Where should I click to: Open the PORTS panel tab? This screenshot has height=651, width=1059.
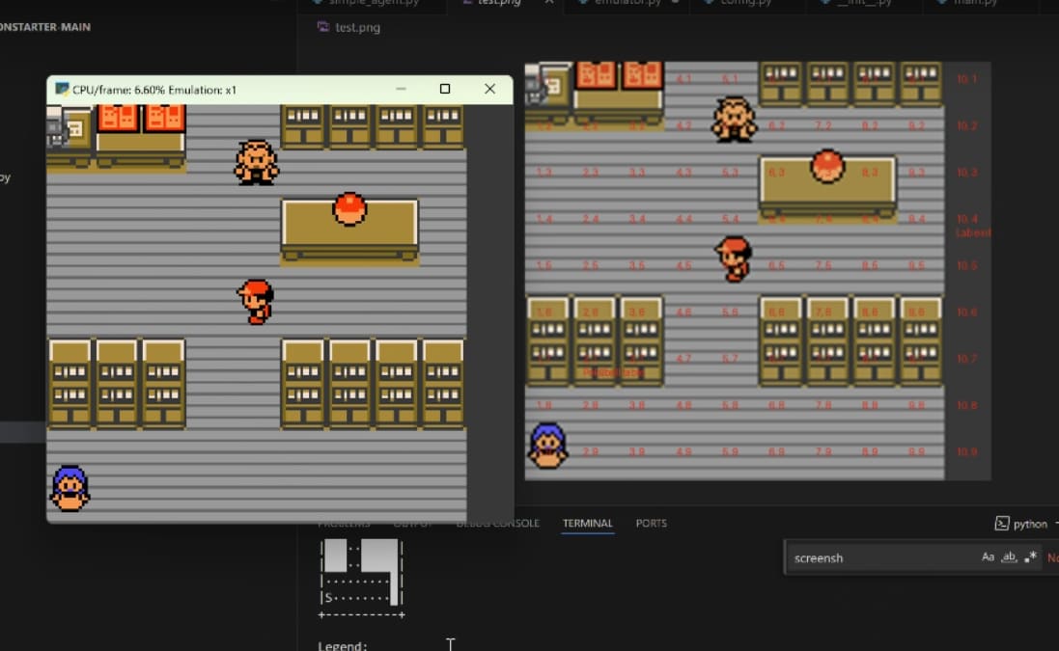coord(651,523)
